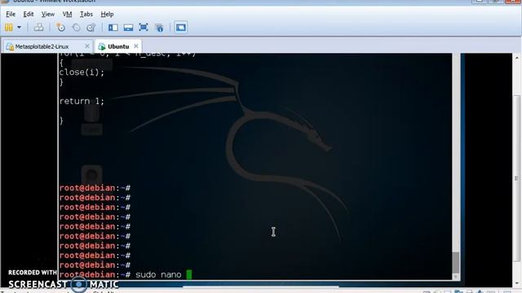Click the green terminal cursor block

pos(189,275)
